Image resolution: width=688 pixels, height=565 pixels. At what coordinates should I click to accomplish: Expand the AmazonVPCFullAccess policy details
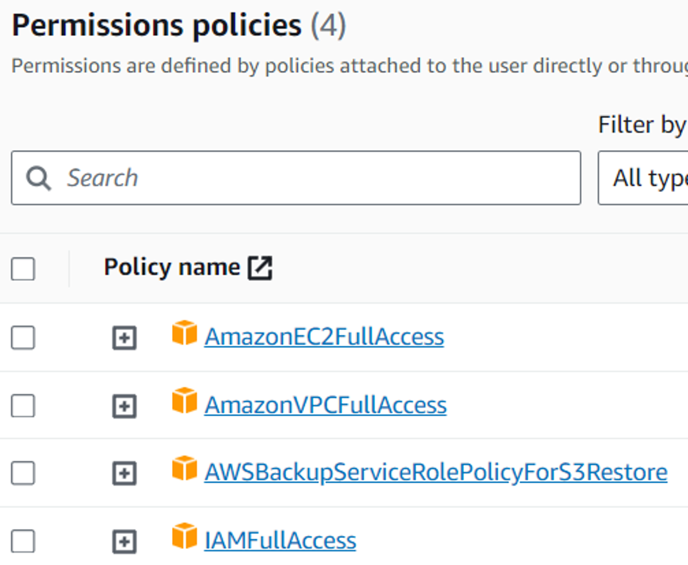(x=124, y=406)
